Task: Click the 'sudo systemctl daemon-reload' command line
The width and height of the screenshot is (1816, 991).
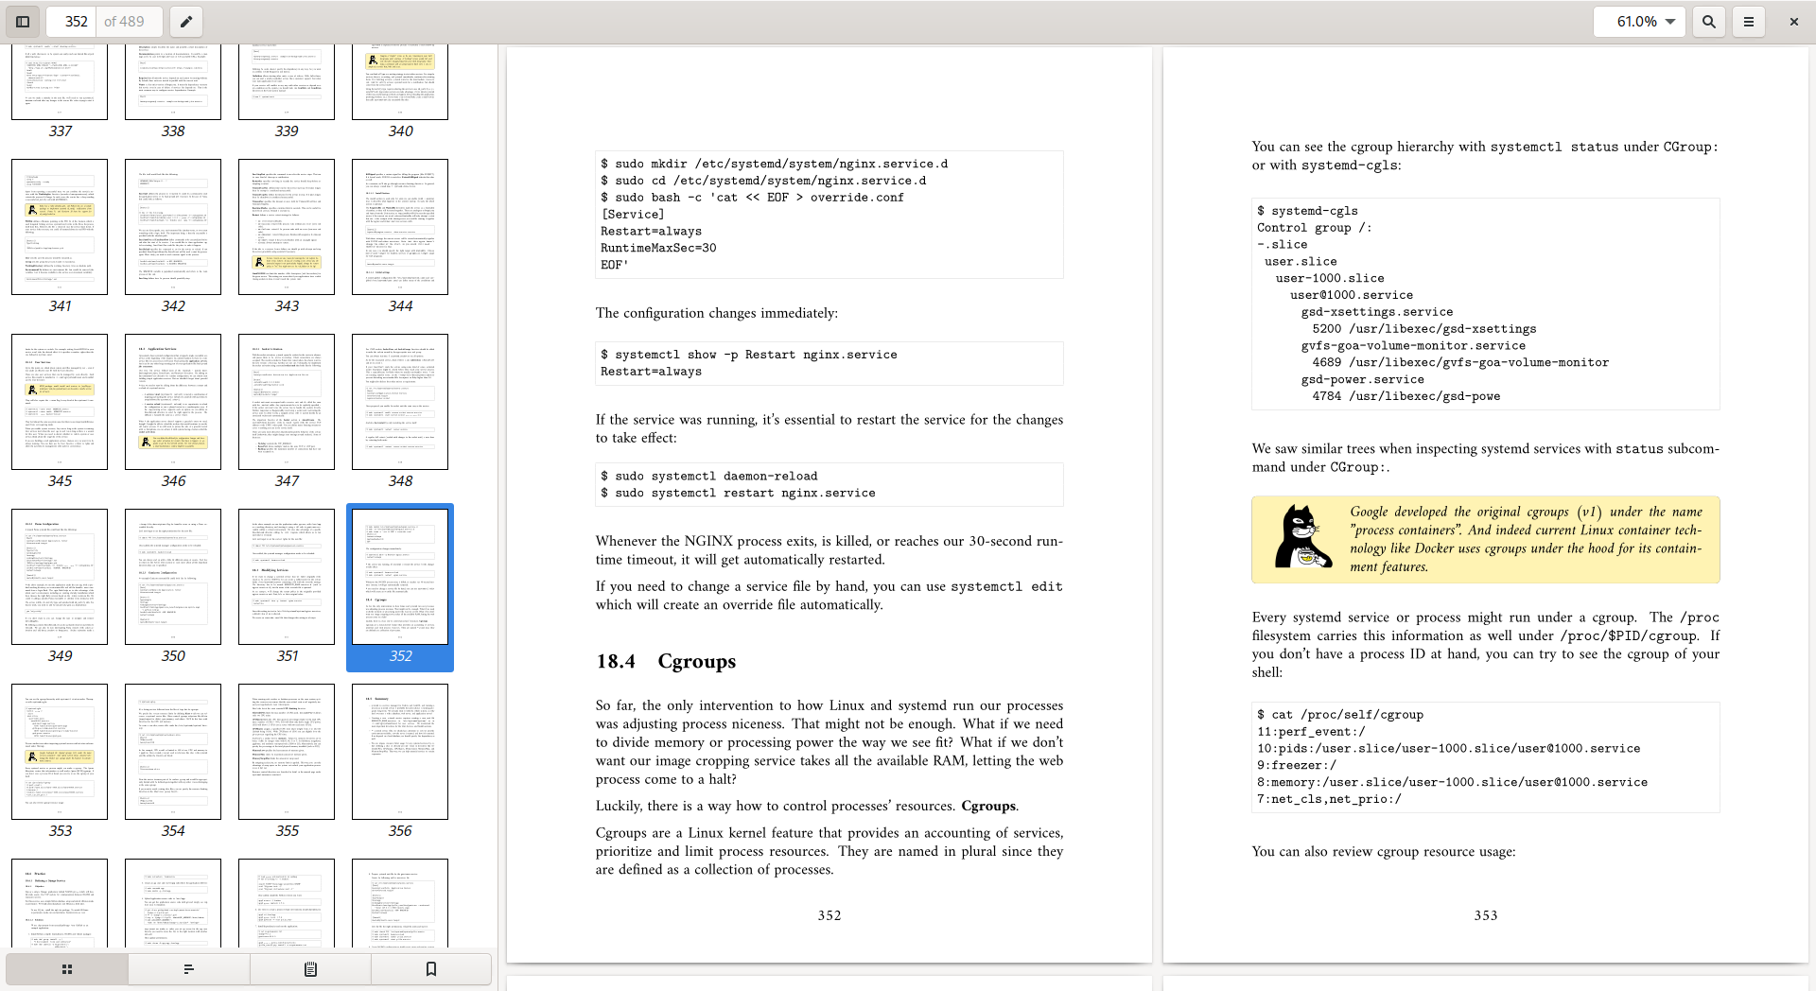Action: coord(709,476)
